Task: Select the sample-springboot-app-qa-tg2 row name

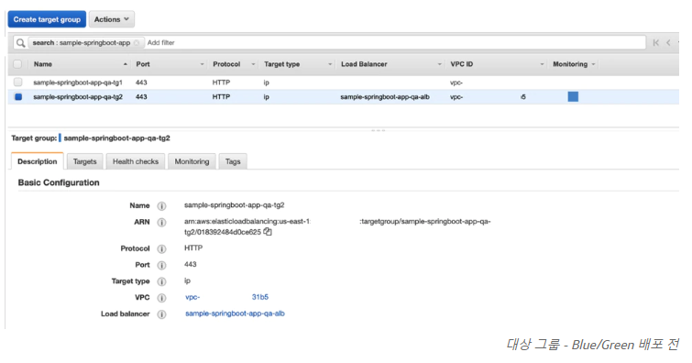Action: [78, 97]
